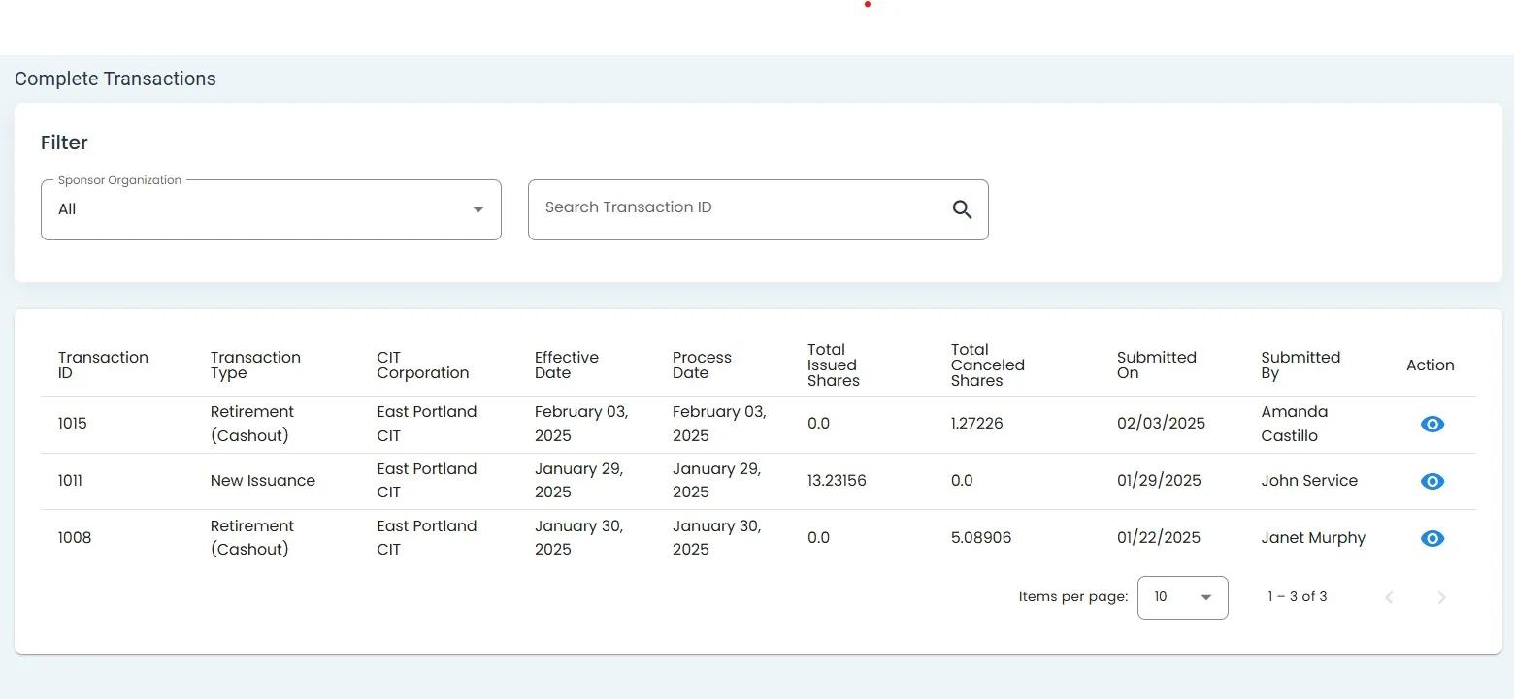Focus the Search Transaction ID field
The width and height of the screenshot is (1514, 699).
(738, 208)
